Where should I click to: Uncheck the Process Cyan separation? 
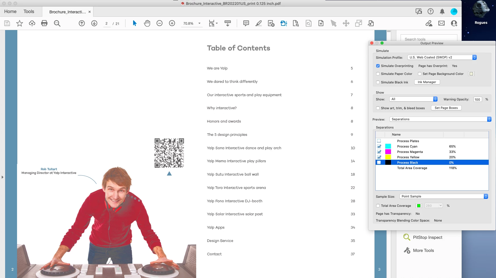click(379, 146)
